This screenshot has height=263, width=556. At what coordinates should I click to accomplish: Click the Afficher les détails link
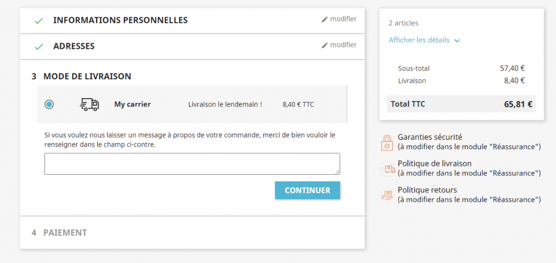419,40
